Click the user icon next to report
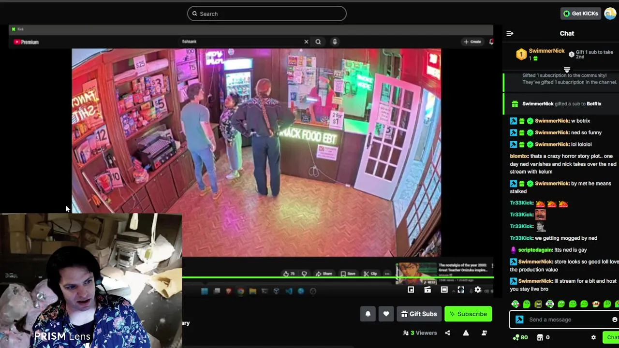 point(484,333)
